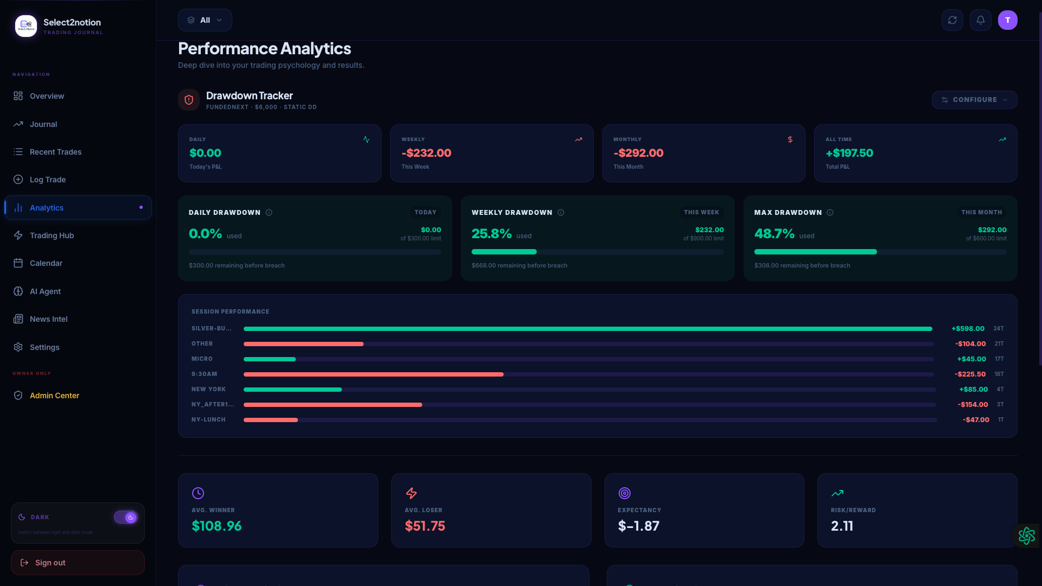1042x586 pixels.
Task: Click the Max Drawdown info icon
Action: (x=830, y=213)
